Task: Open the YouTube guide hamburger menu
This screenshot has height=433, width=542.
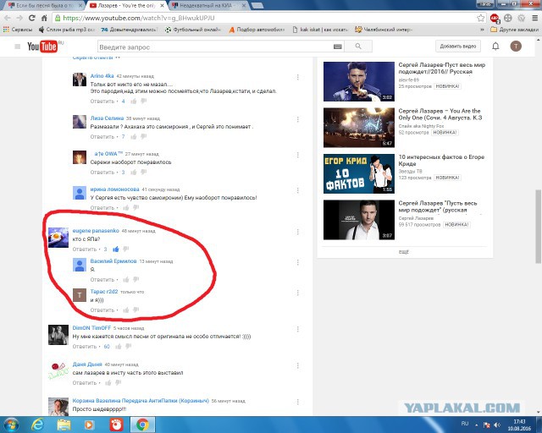Action: (x=17, y=47)
